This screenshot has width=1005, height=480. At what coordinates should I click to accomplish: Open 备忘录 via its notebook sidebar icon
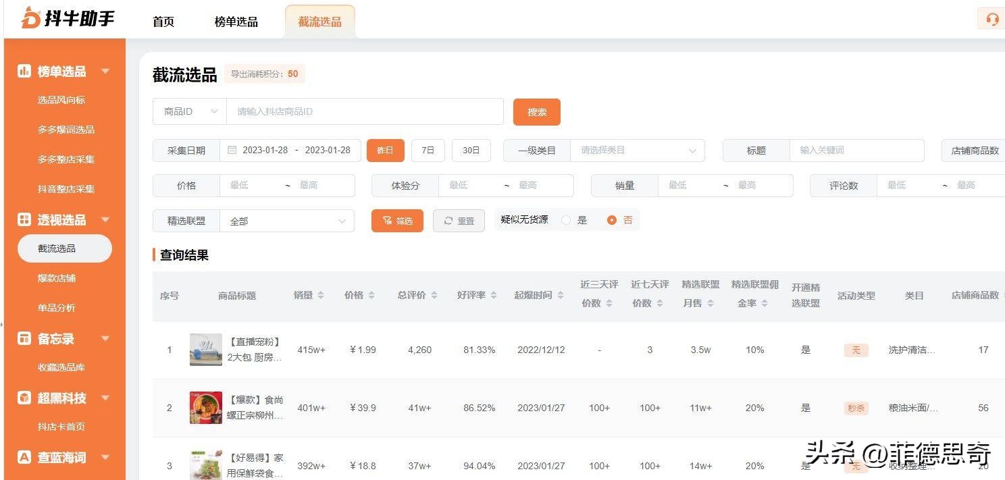click(24, 338)
